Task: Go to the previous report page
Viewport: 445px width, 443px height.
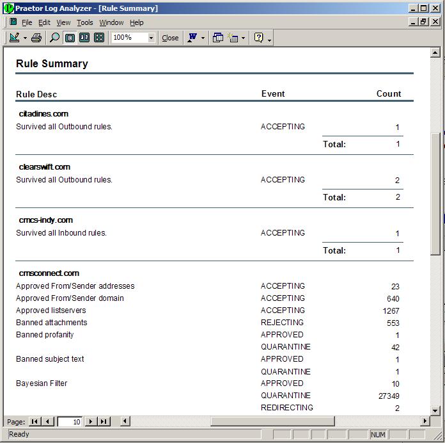Action: (48, 421)
